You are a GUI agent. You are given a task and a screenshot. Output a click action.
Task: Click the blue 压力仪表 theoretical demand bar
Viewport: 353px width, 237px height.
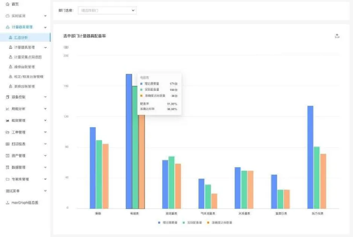click(x=310, y=157)
